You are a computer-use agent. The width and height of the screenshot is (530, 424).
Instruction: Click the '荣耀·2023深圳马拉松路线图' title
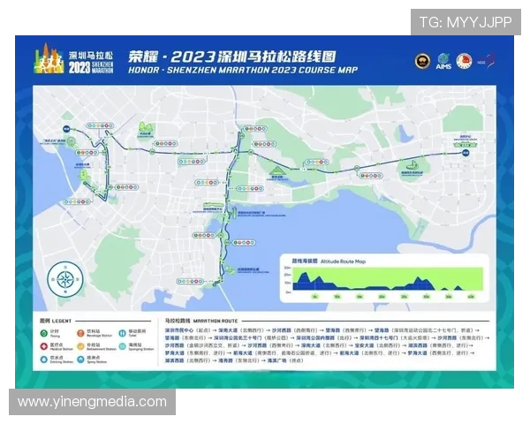[x=231, y=57]
